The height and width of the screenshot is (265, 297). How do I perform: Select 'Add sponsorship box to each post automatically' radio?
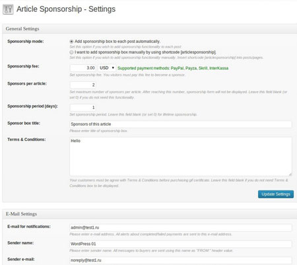tap(71, 42)
